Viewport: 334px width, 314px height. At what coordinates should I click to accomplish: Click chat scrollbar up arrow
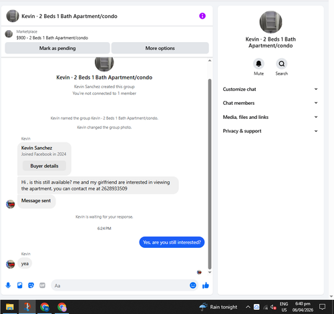210,60
